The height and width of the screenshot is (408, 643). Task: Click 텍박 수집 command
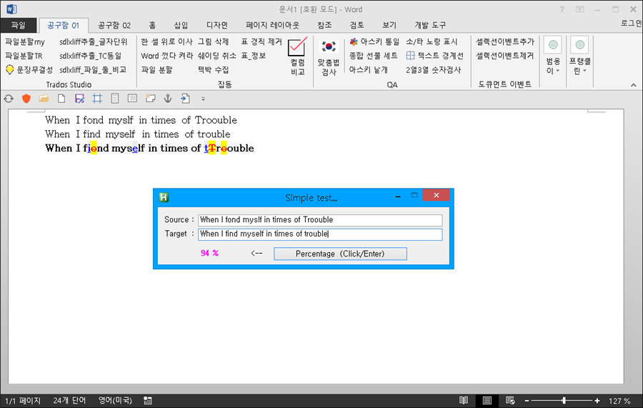click(x=213, y=70)
